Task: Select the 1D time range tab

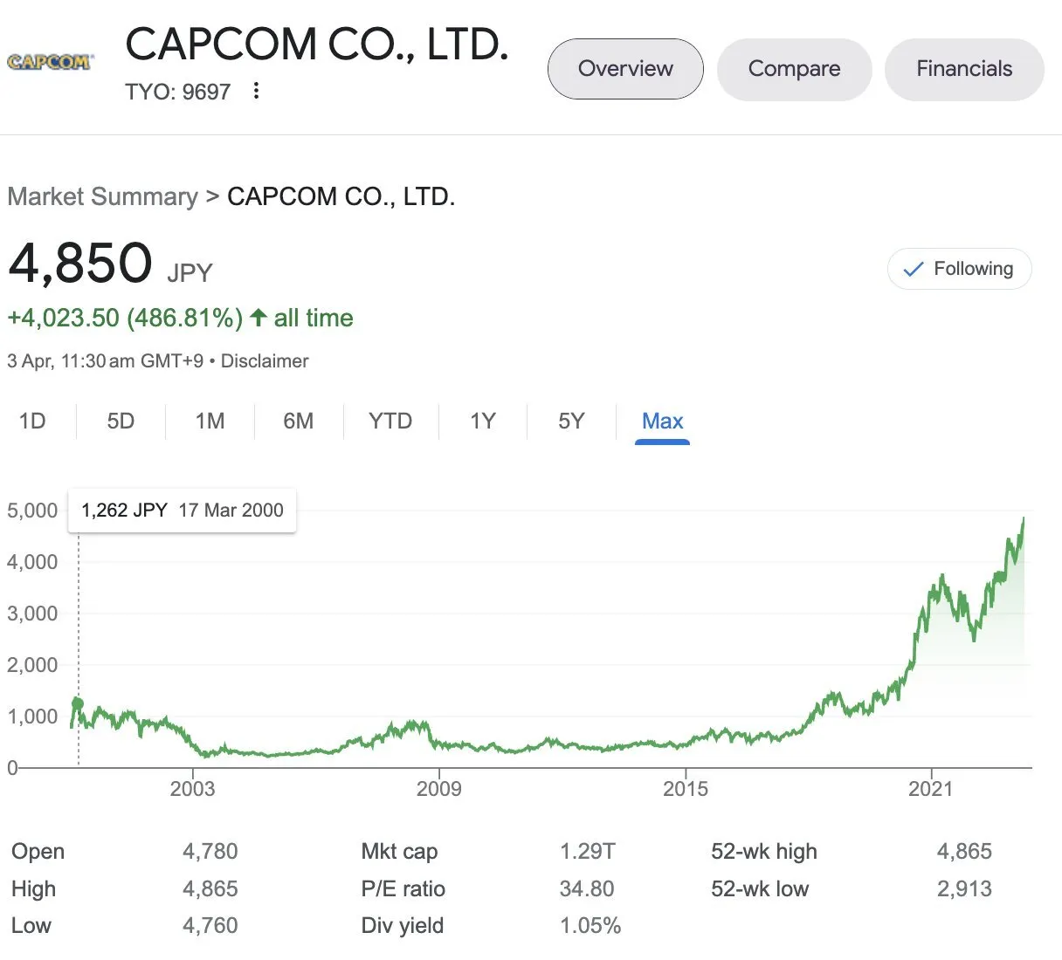Action: [32, 422]
